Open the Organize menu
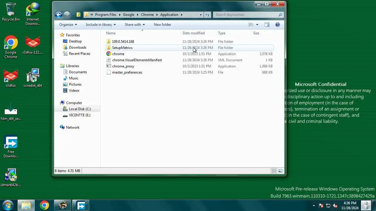The image size is (376, 211). point(68,25)
